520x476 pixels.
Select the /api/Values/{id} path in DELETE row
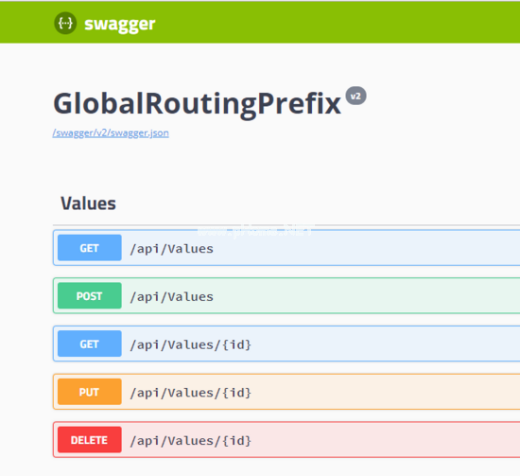tap(191, 441)
